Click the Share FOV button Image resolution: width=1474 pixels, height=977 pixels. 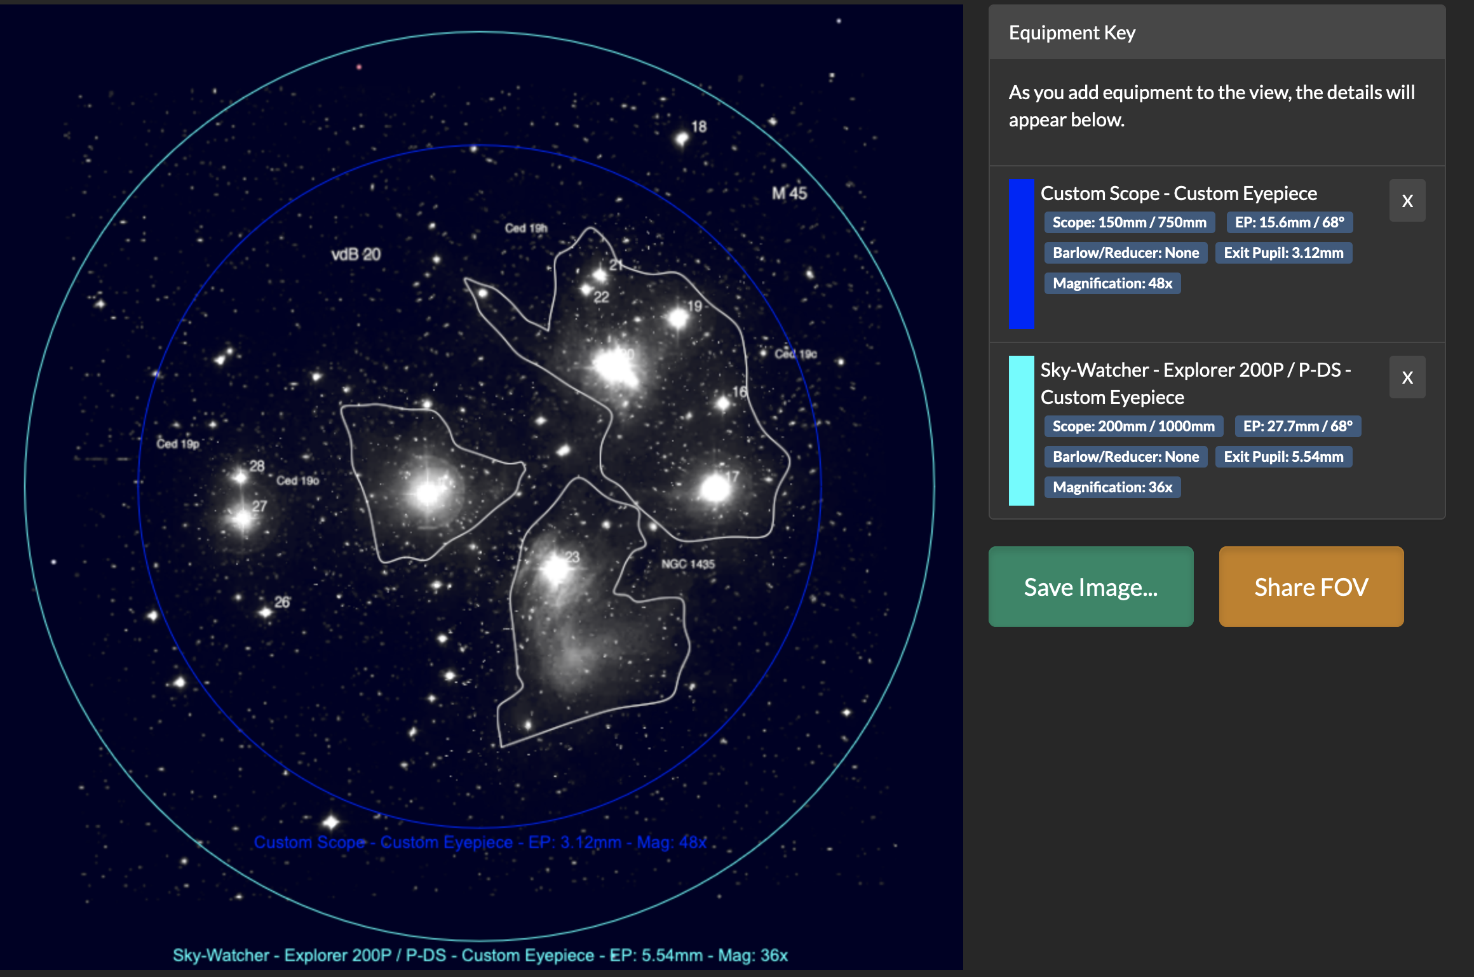tap(1311, 587)
